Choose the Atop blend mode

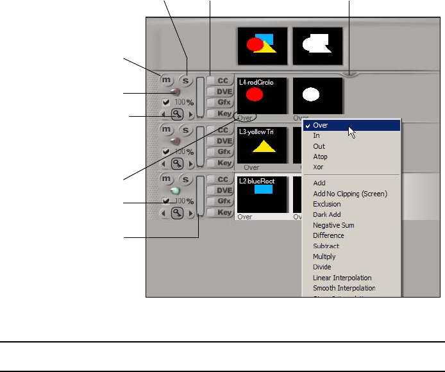point(351,156)
